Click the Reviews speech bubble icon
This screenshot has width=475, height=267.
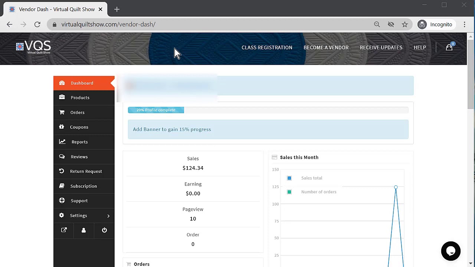(x=62, y=156)
